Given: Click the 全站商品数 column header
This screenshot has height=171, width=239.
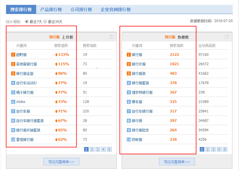Looking at the screenshot, I should (207, 45).
